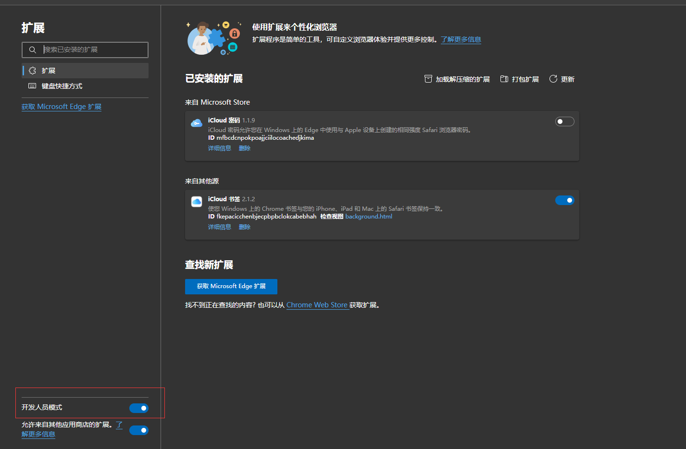Open the 获取 Microsoft Edge 扩展 sidebar link
This screenshot has height=449, width=686.
pyautogui.click(x=62, y=107)
